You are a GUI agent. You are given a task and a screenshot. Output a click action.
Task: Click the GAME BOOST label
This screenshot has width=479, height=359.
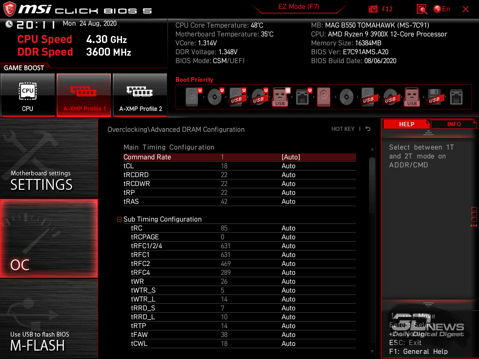tap(24, 68)
